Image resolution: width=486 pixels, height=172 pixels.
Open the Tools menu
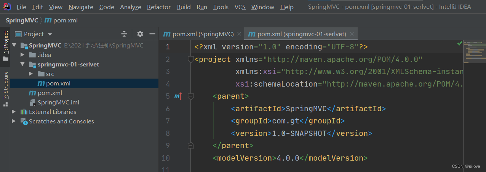(x=221, y=7)
